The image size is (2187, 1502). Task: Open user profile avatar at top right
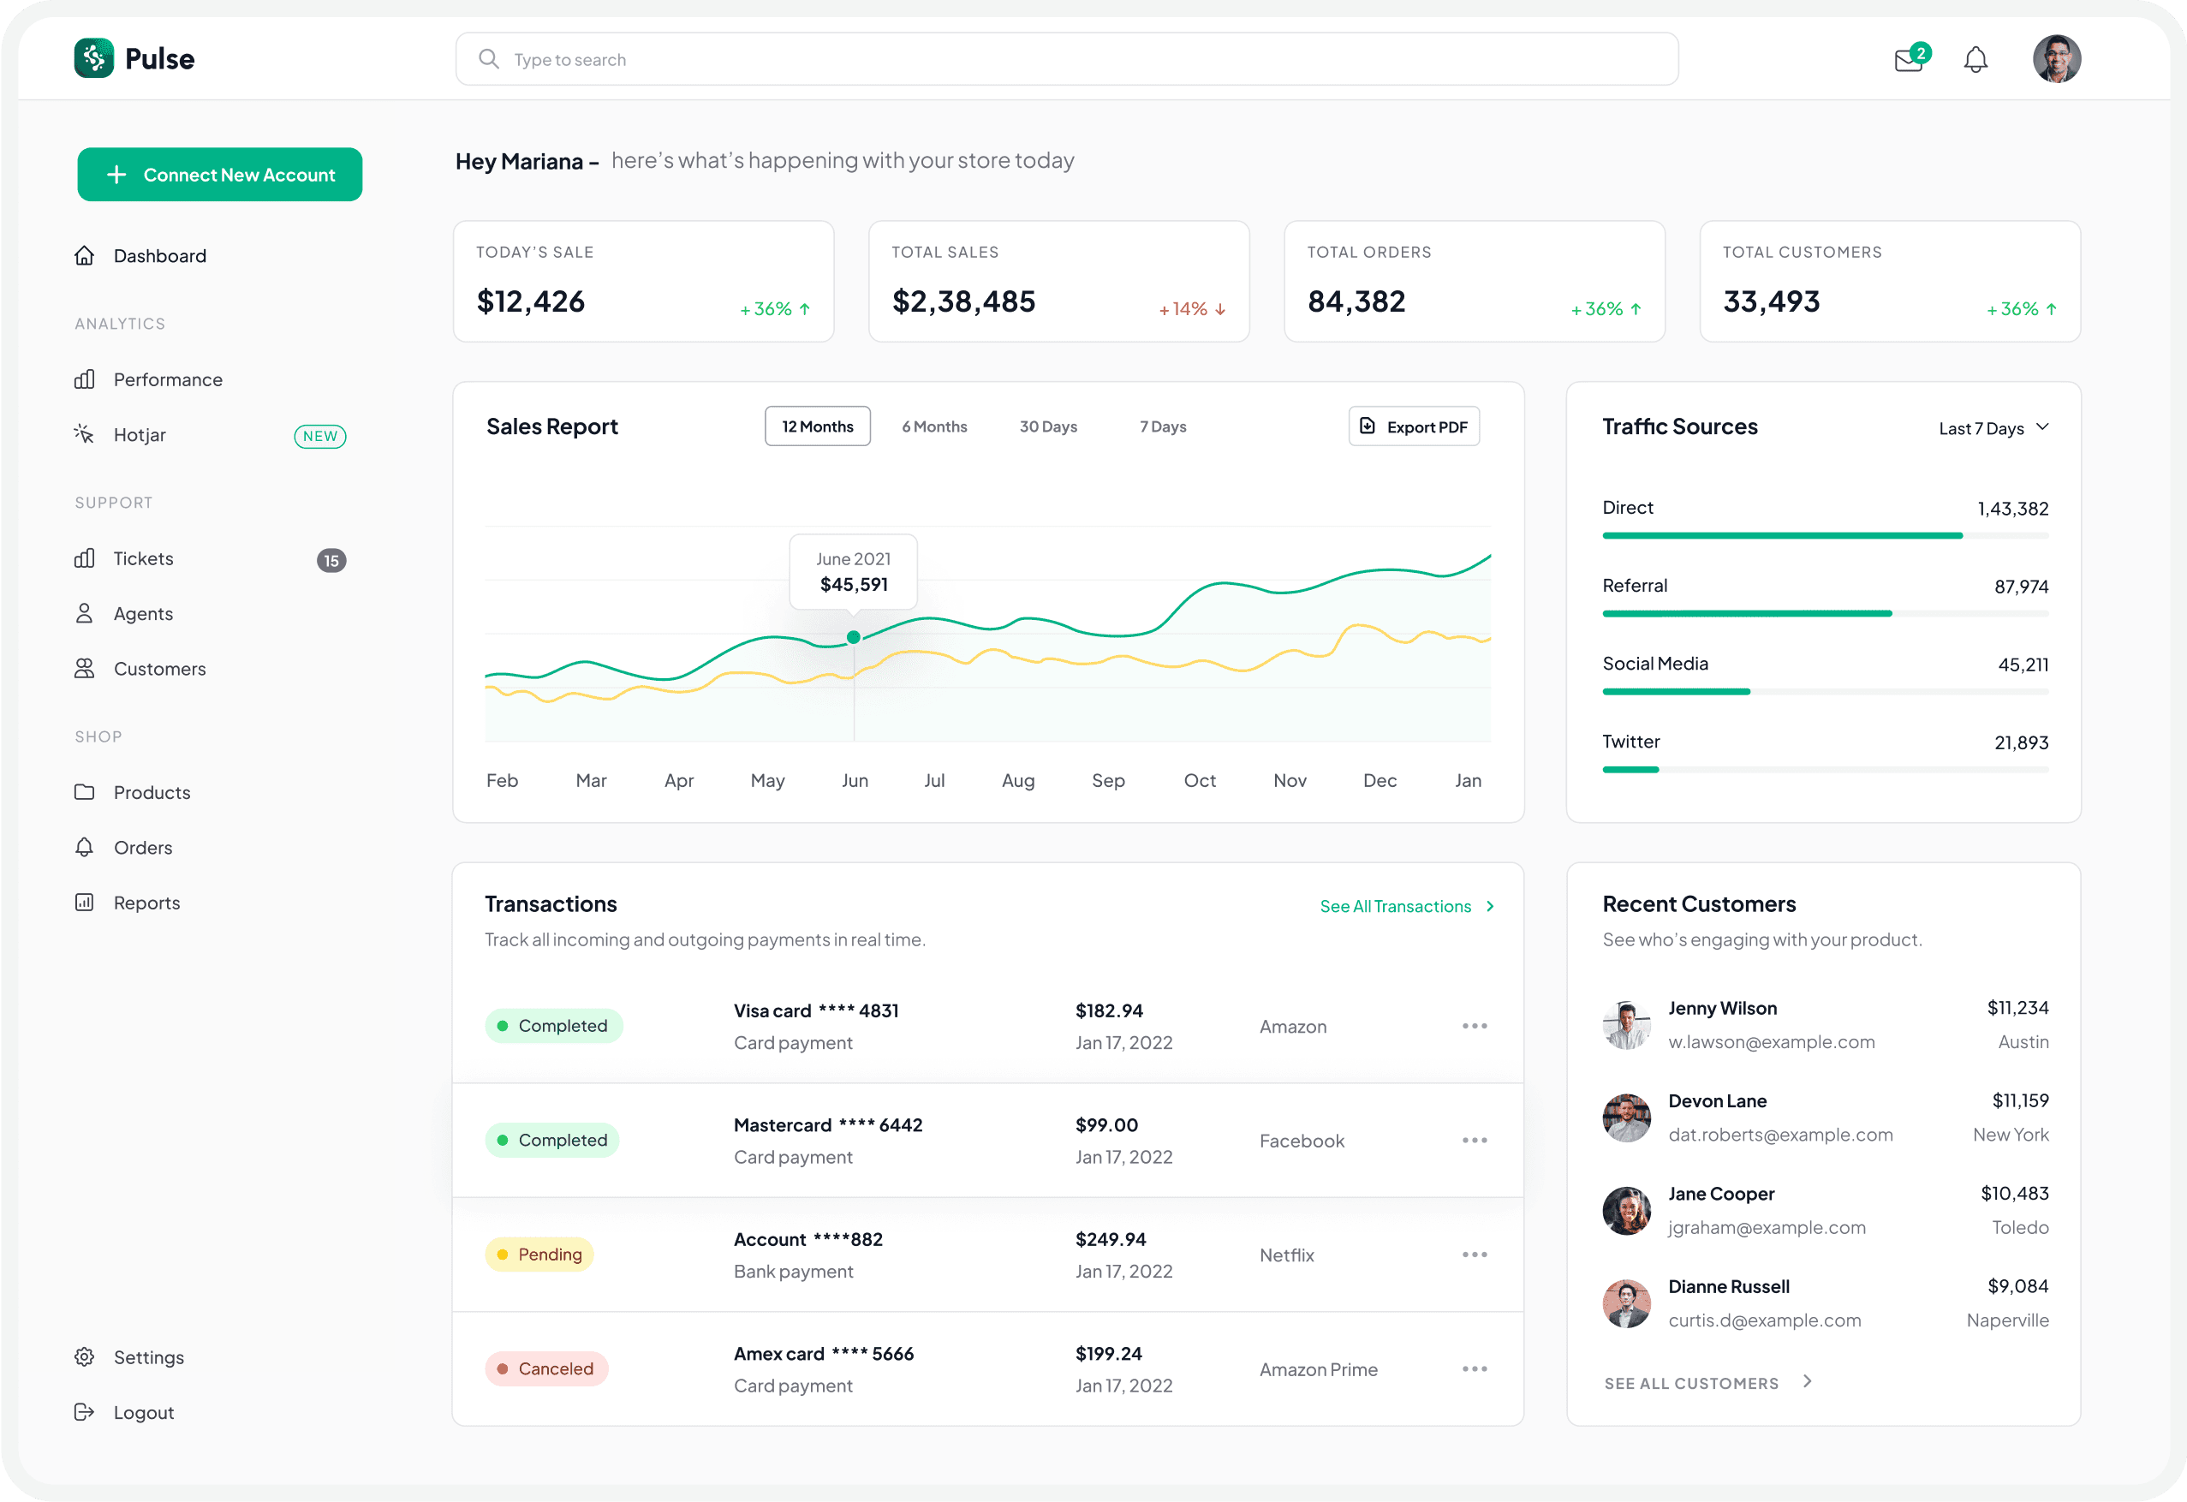point(2056,59)
